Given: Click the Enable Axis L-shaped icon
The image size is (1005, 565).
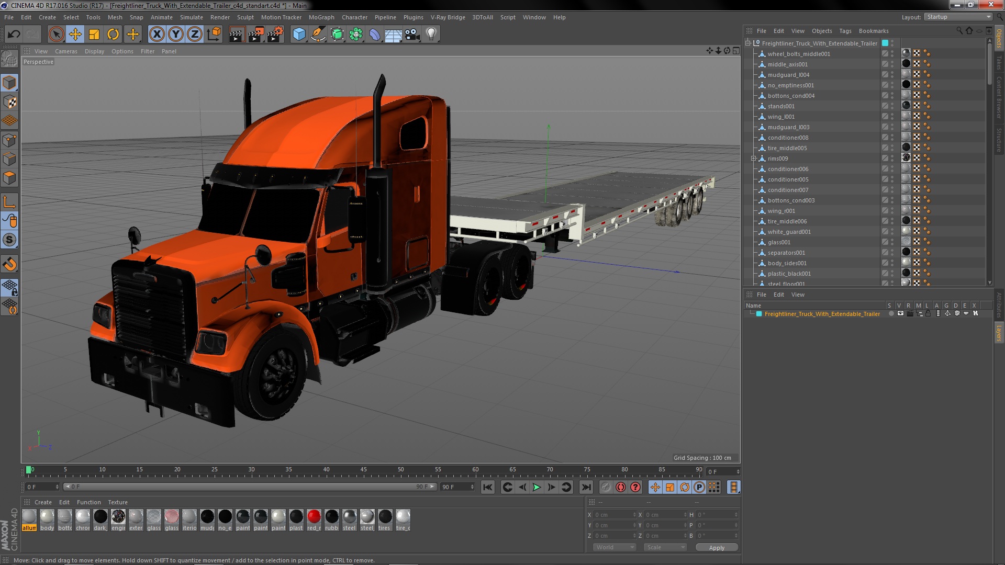Looking at the screenshot, I should coord(9,202).
